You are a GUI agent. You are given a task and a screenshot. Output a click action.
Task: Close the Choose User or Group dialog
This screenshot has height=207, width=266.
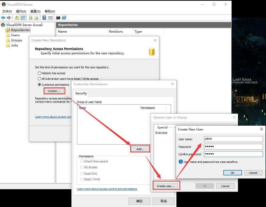234,117
